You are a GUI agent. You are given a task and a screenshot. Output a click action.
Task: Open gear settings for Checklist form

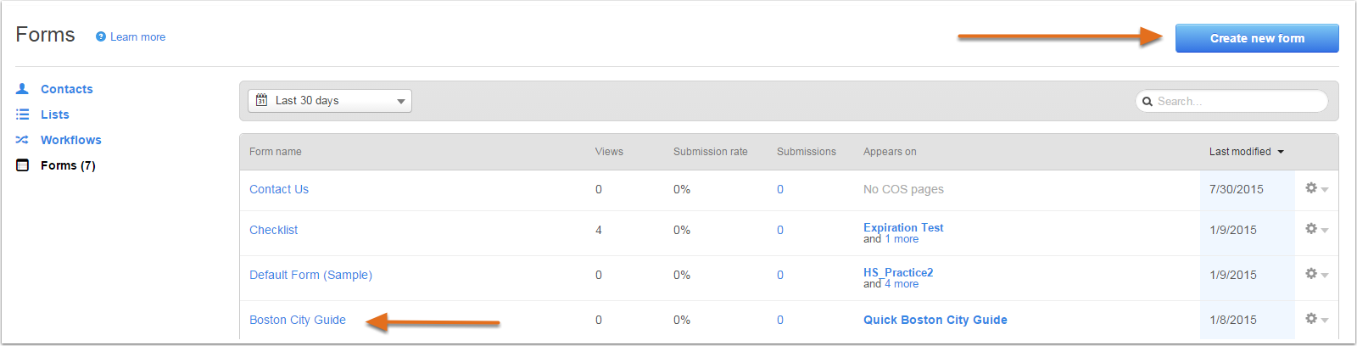1316,229
